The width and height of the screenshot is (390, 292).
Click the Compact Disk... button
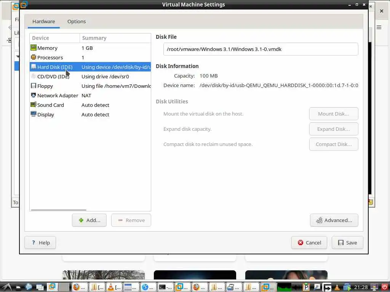tap(334, 144)
